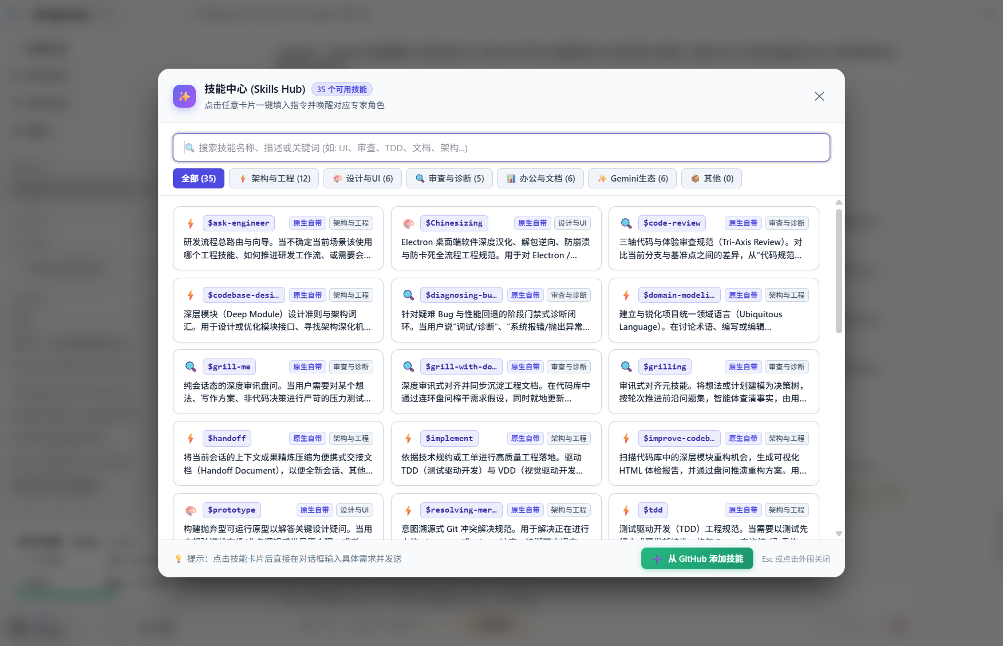Open the $diagnosing-bu... skill card description
The image size is (1003, 646).
(496, 321)
